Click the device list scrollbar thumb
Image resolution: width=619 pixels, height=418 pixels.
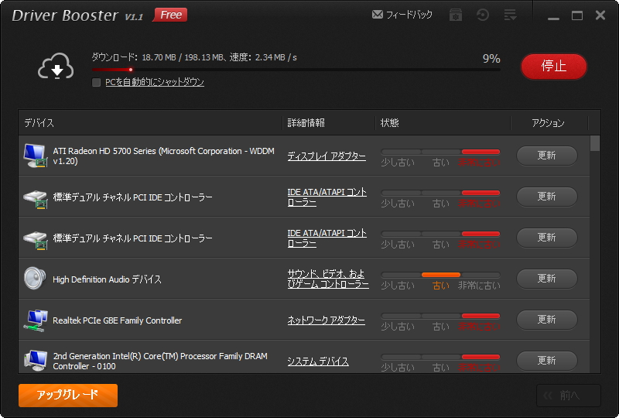pos(595,143)
